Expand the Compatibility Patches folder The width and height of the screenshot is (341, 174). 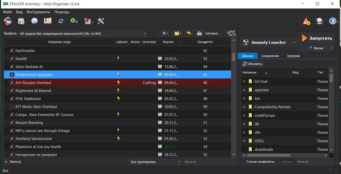click(244, 107)
